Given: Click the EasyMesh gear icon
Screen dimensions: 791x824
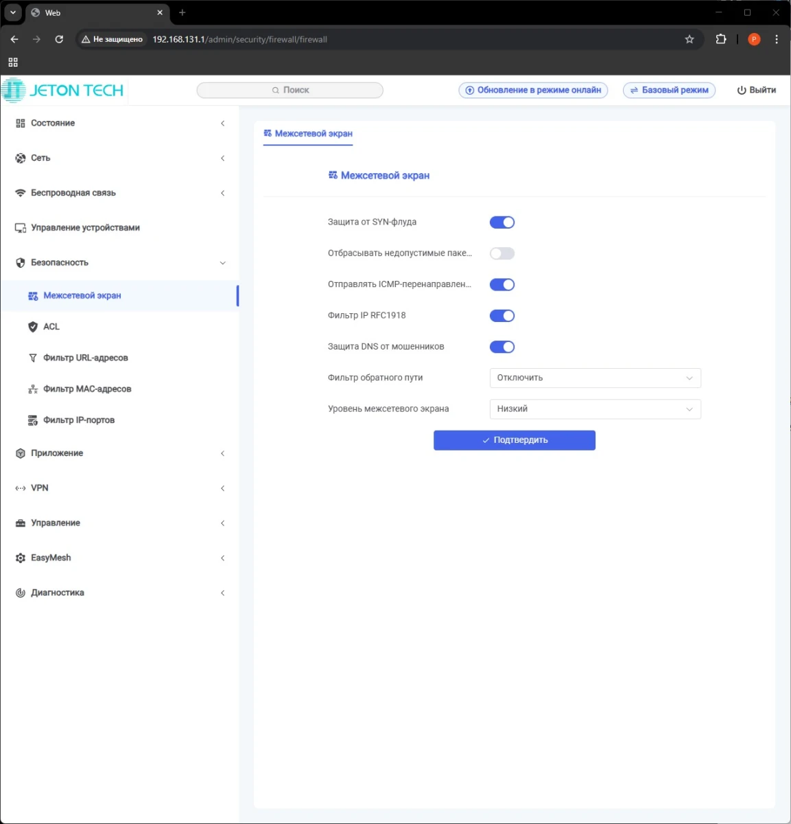Looking at the screenshot, I should click(x=20, y=558).
